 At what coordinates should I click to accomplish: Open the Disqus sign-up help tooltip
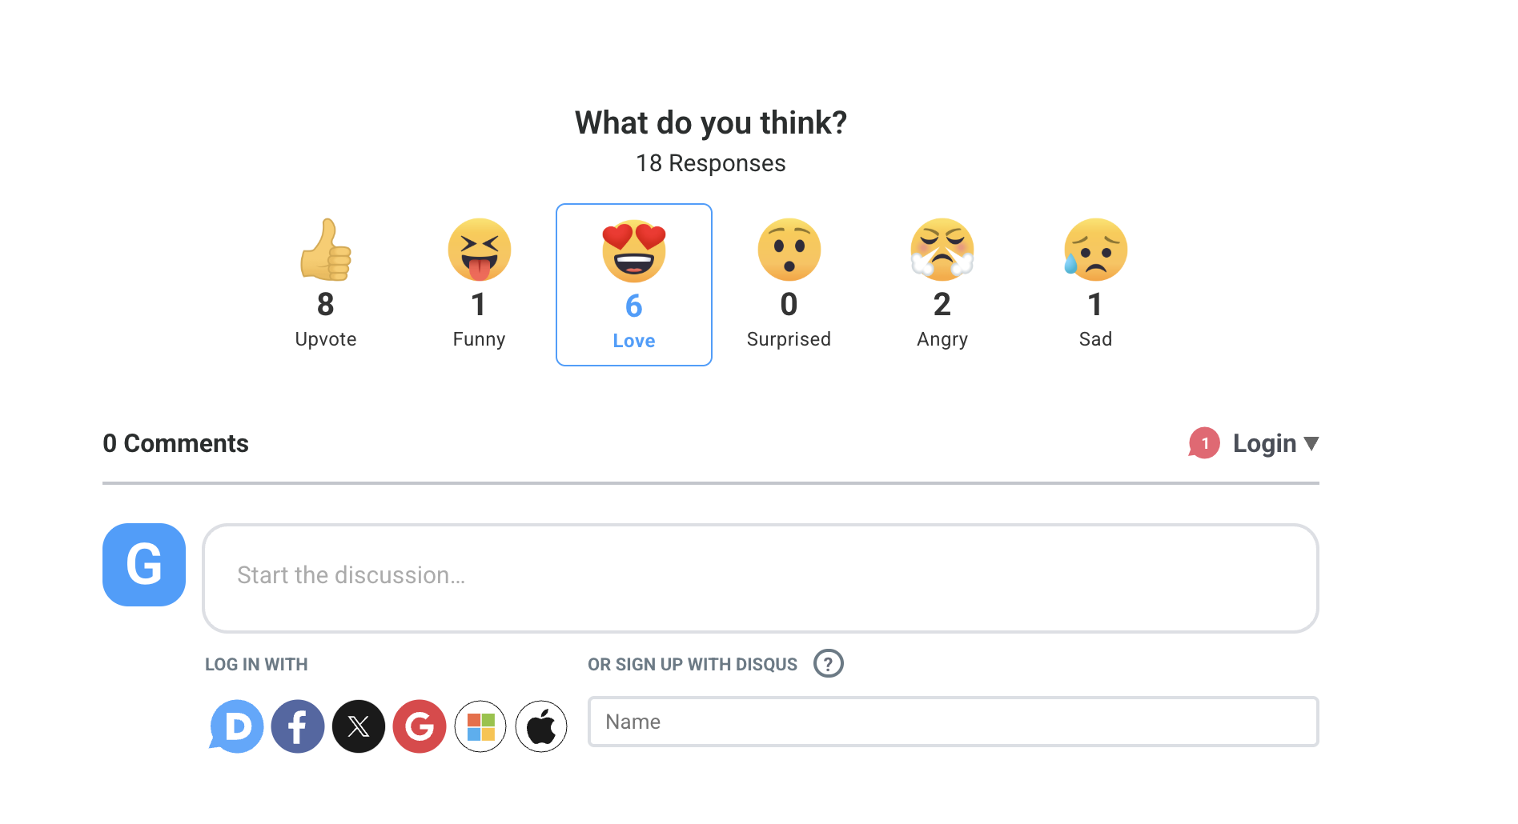click(x=829, y=663)
